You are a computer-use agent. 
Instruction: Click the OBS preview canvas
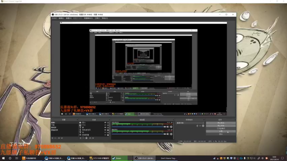143,68
